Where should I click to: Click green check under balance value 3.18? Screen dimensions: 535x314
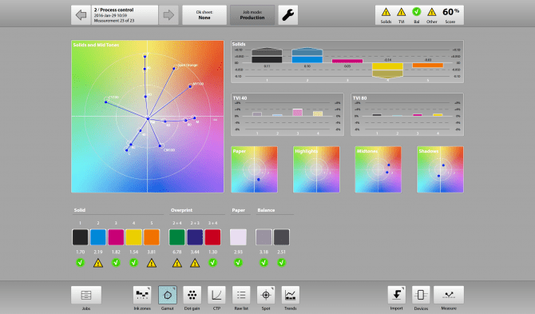pyautogui.click(x=264, y=262)
